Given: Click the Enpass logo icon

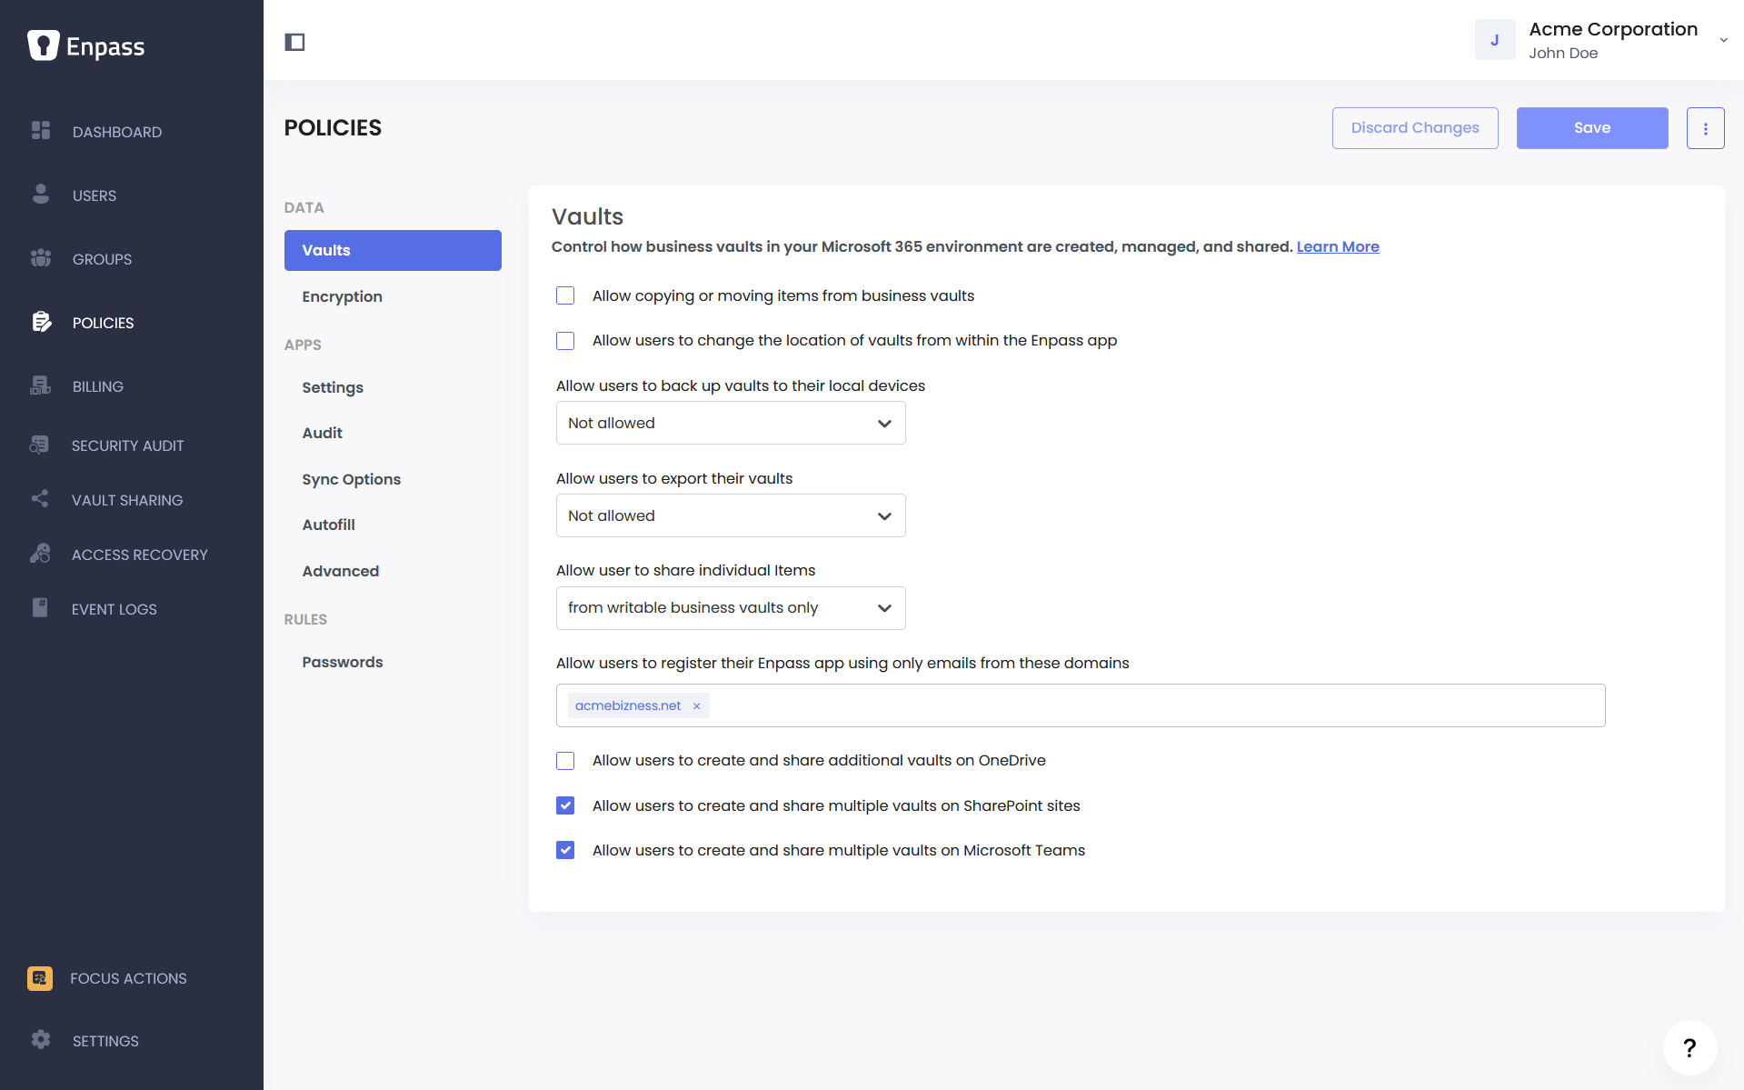Looking at the screenshot, I should [43, 45].
